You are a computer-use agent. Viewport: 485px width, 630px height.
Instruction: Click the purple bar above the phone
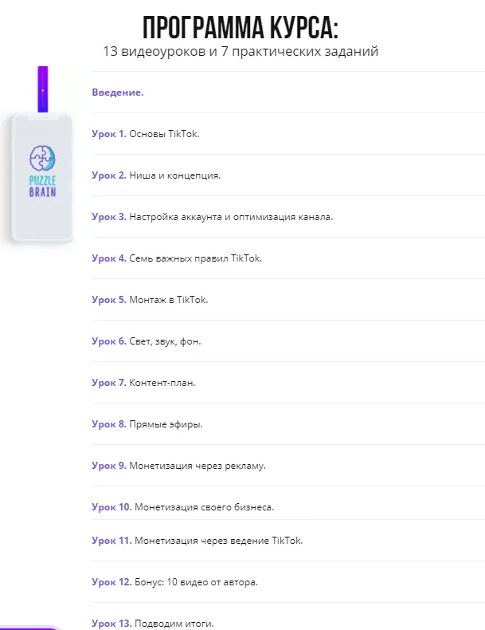tap(43, 89)
